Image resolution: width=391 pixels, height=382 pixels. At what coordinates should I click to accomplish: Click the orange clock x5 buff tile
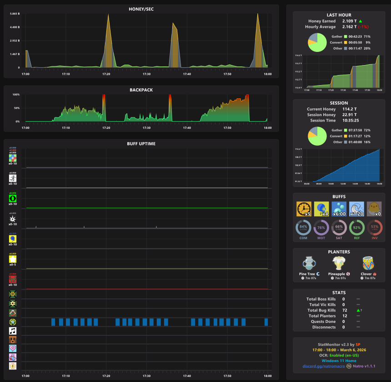coord(304,209)
